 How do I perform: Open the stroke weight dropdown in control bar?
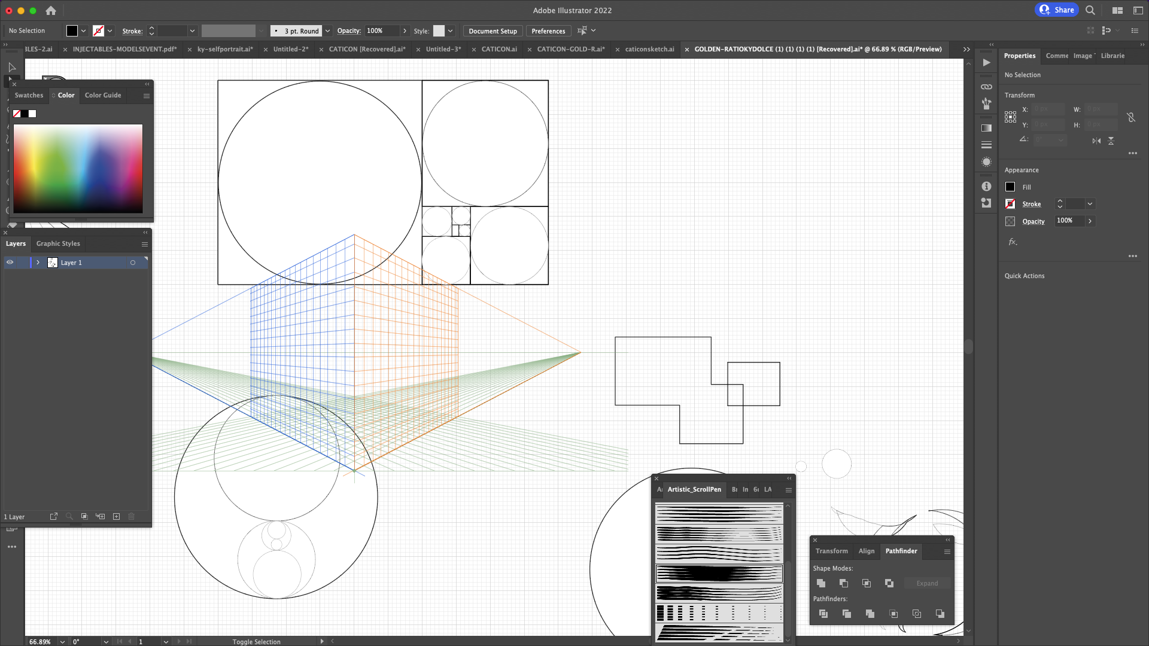pyautogui.click(x=192, y=31)
